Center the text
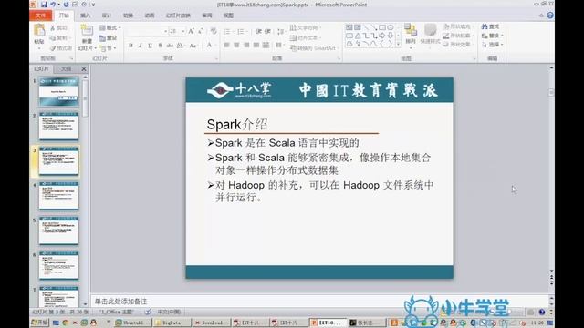 point(236,45)
